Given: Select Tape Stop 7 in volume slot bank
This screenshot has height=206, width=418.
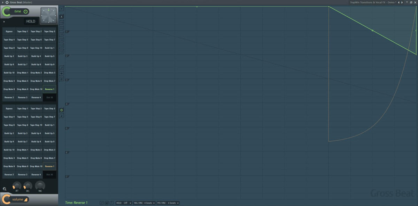Looking at the screenshot, I should 49,117.
